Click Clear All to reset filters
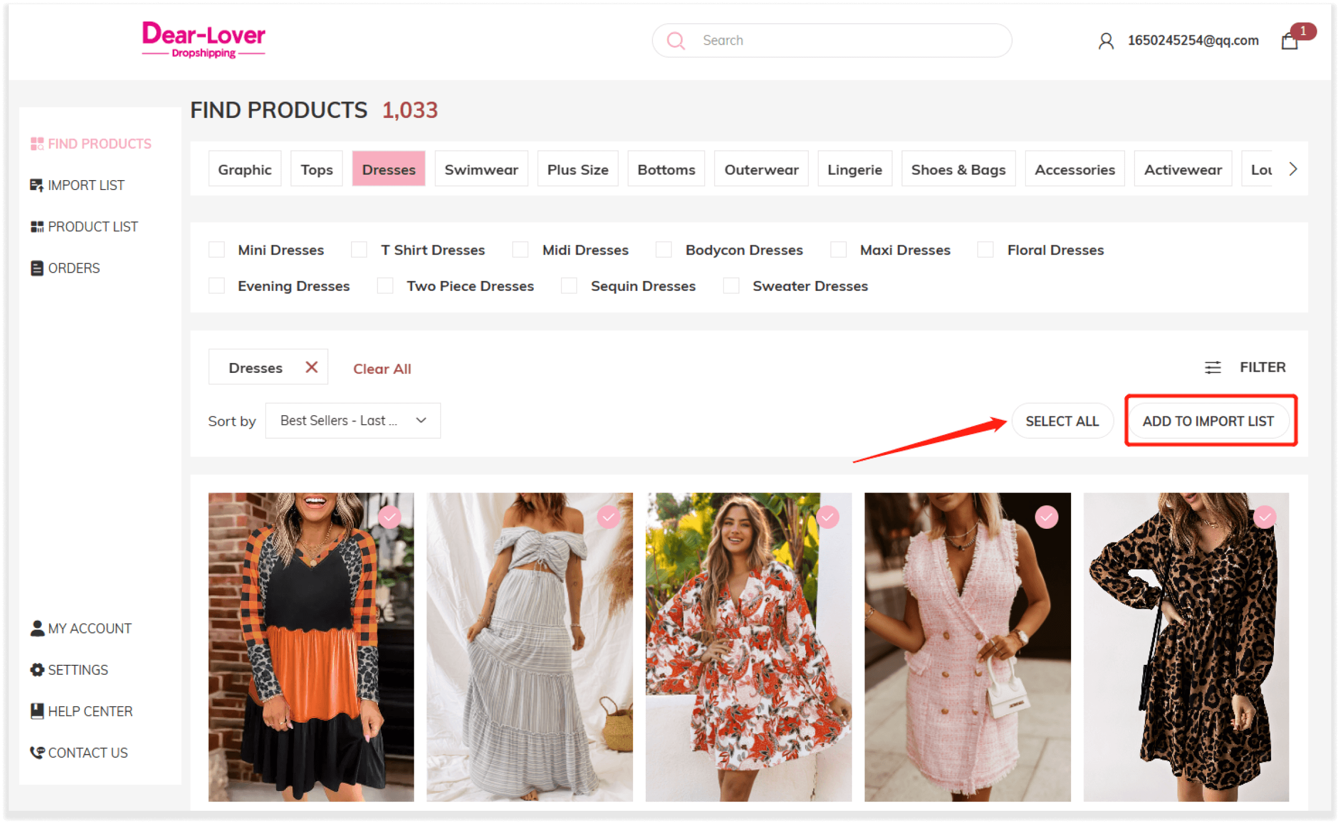This screenshot has width=1340, height=824. 382,368
